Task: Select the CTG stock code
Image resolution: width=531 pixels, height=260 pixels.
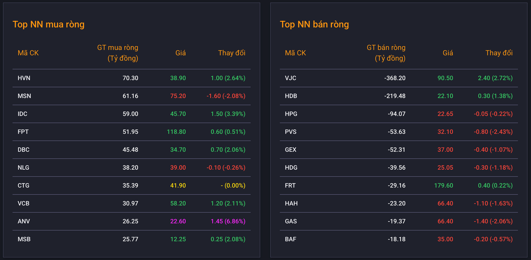Action: click(x=24, y=186)
